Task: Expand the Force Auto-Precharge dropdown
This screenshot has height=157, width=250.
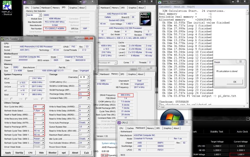Action: coord(88,123)
